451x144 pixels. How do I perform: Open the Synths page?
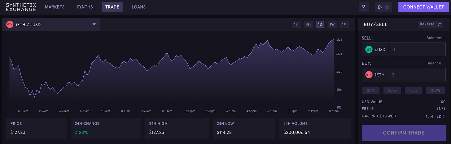click(85, 7)
